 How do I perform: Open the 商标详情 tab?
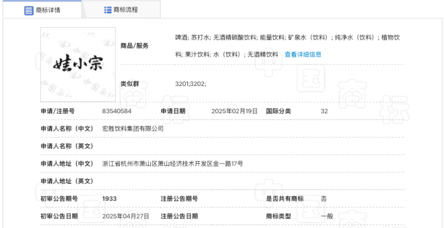48,10
